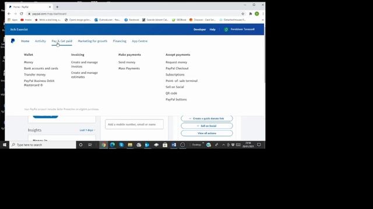
Task: Reload the PayPal page
Action: [x=22, y=14]
